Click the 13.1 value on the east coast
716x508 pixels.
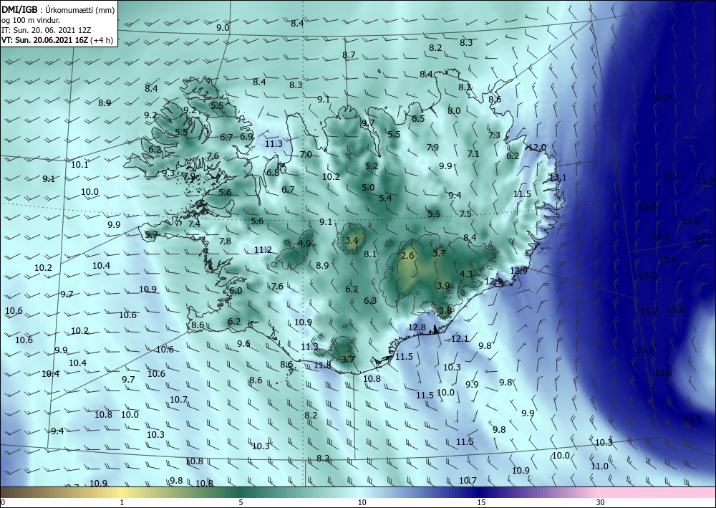558,177
